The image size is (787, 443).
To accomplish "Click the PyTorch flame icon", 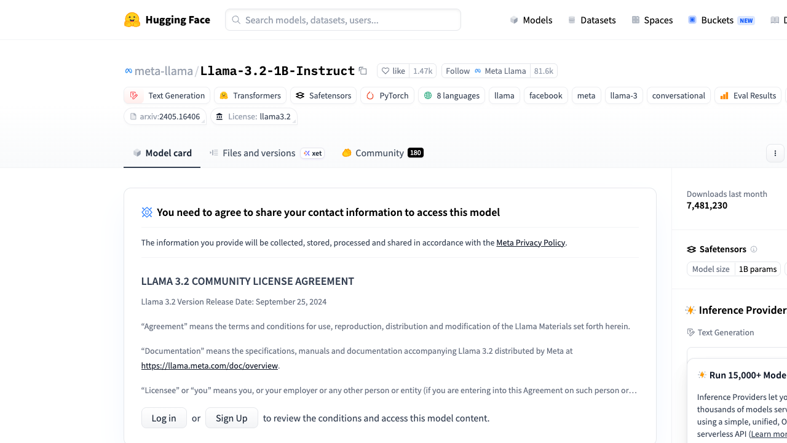I will click(x=370, y=95).
